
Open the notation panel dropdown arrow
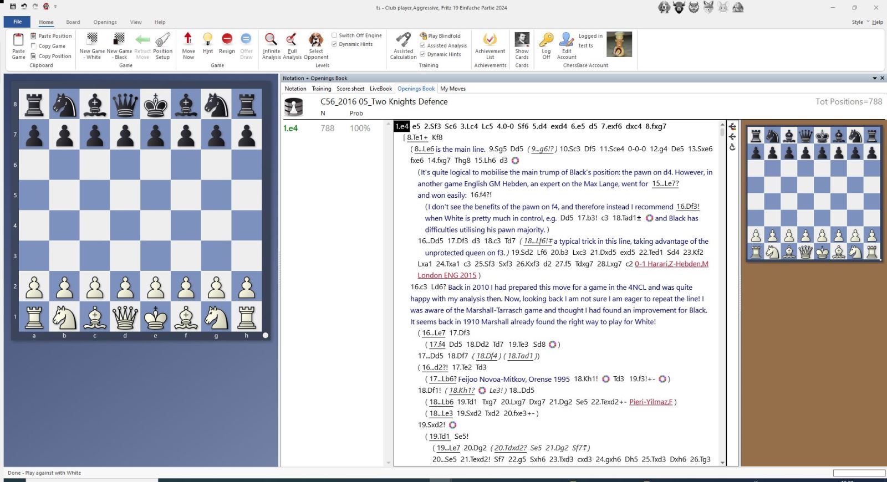(x=875, y=78)
